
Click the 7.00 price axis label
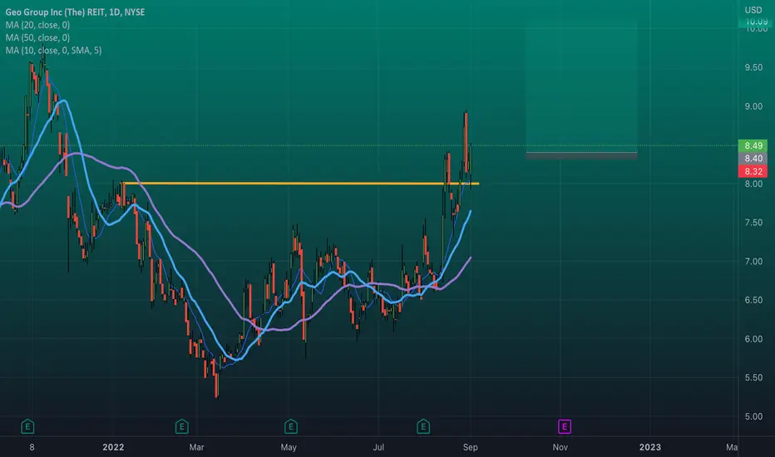pyautogui.click(x=753, y=262)
